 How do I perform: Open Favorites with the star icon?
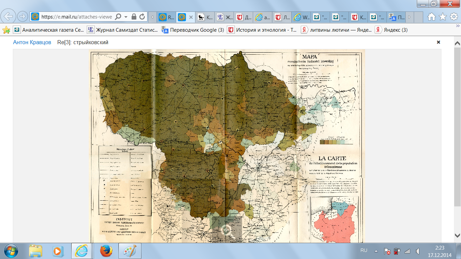pos(443,17)
